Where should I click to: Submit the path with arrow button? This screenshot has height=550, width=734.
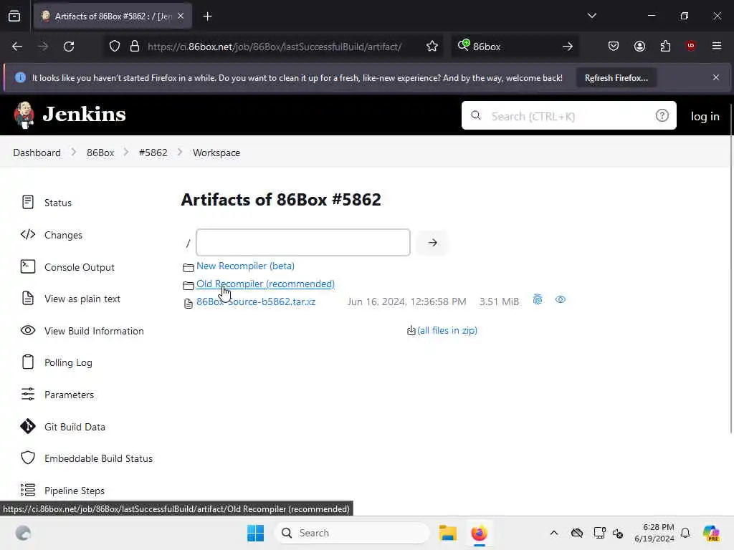tap(432, 242)
